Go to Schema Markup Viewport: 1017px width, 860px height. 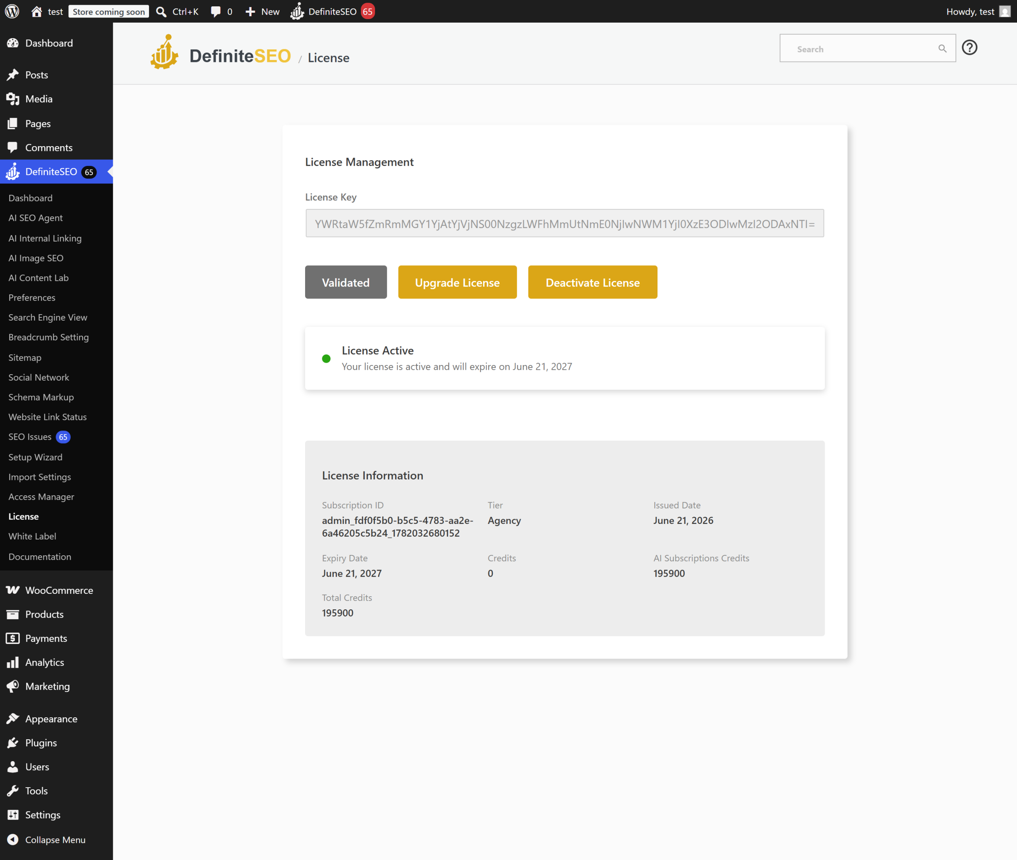(x=41, y=397)
